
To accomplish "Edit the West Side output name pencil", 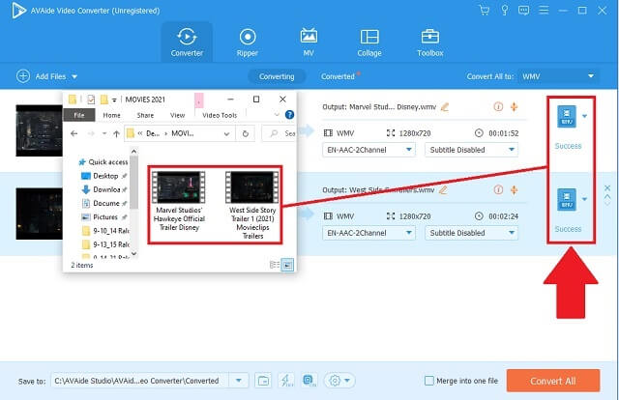I will [x=443, y=190].
